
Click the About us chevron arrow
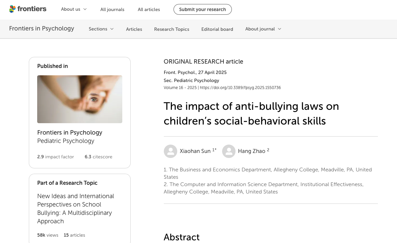click(85, 9)
